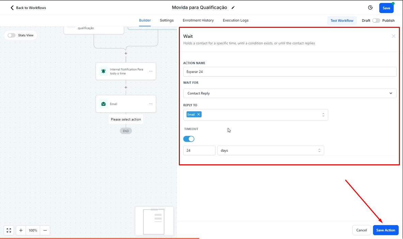
Task: Open Email node three-dot menu
Action: 151,104
